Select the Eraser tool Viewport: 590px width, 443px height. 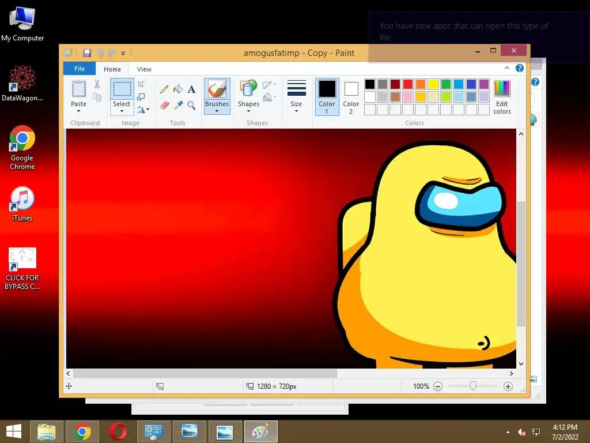(164, 105)
